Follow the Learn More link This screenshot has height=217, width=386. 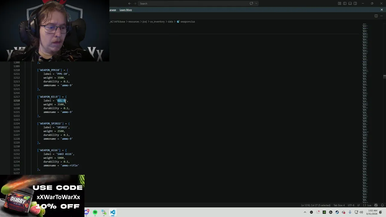click(x=125, y=10)
